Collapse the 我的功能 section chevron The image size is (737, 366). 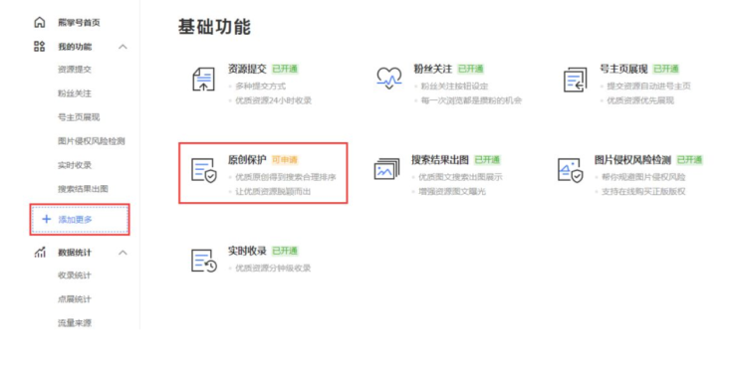click(x=123, y=47)
